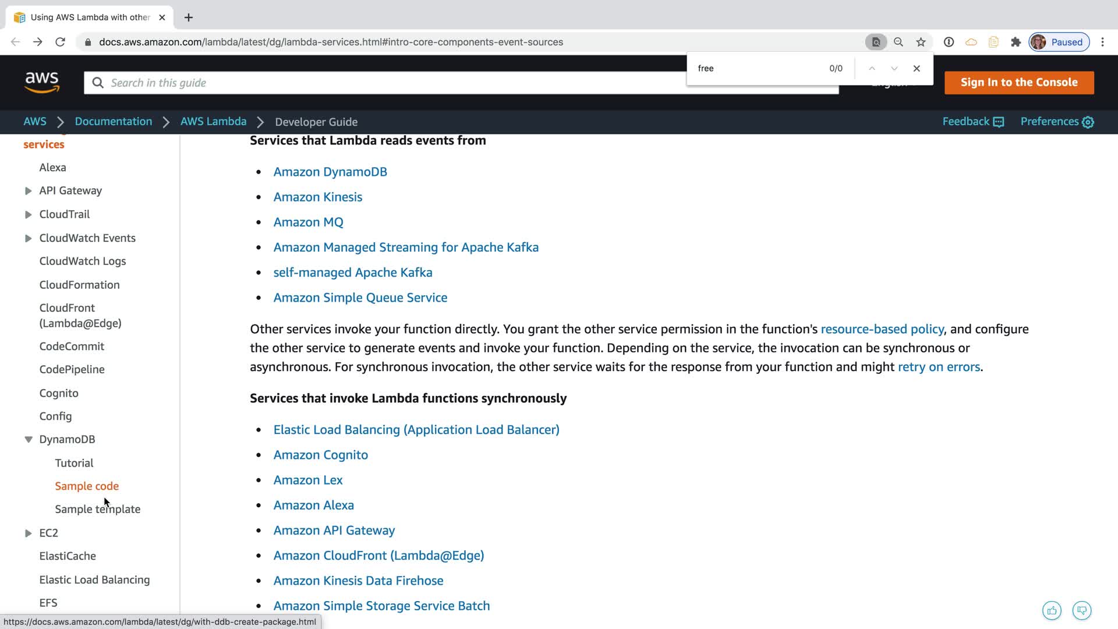
Task: Click the browser reload icon
Action: [60, 42]
